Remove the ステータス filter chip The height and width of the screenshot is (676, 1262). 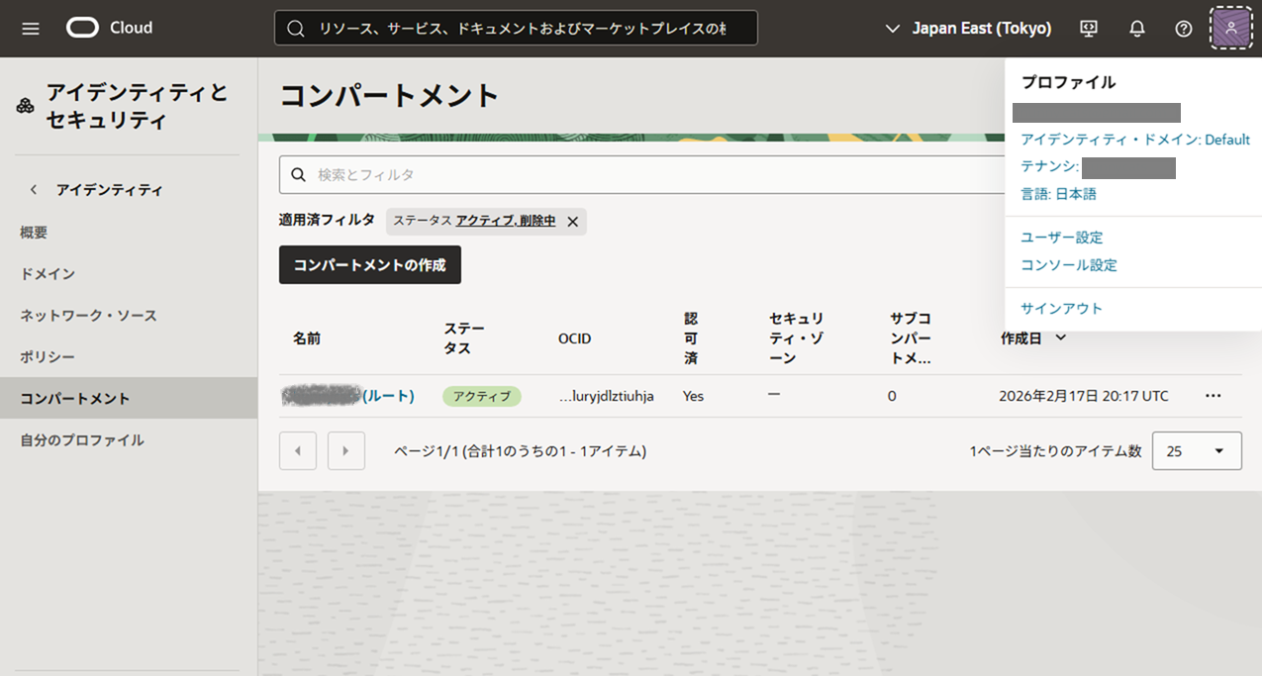[x=572, y=222]
